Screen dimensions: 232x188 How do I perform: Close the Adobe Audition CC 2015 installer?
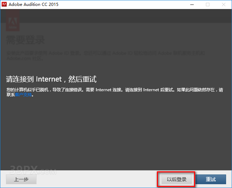tap(224, 5)
